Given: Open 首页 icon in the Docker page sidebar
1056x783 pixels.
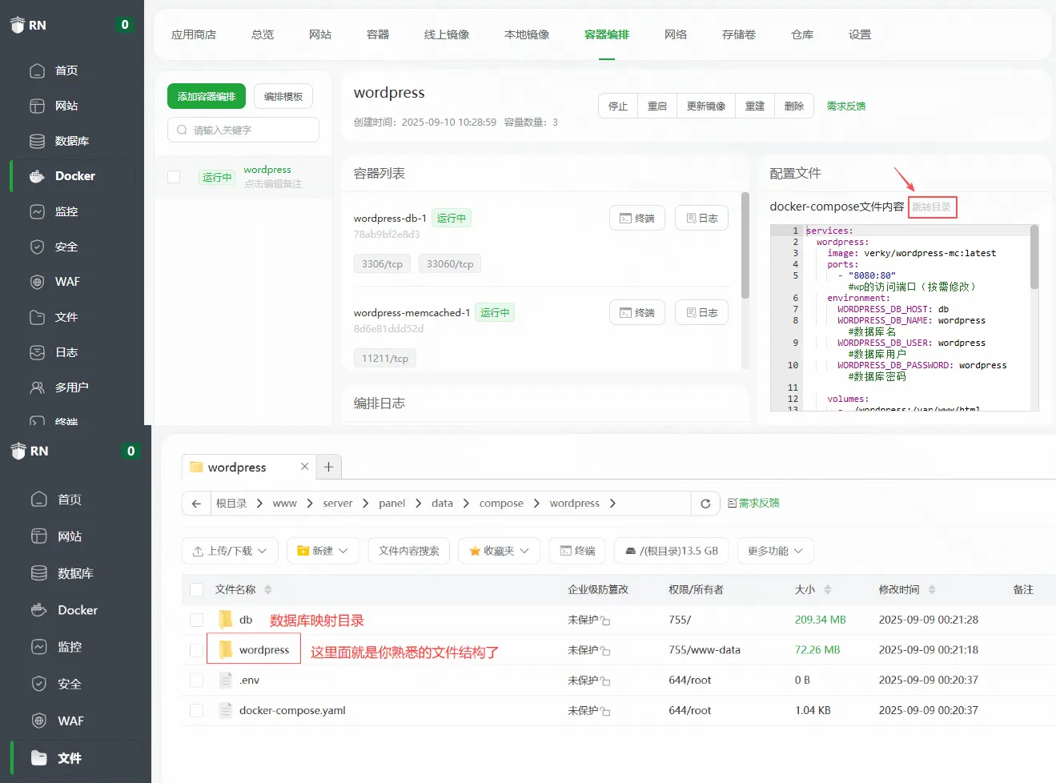Looking at the screenshot, I should [37, 70].
